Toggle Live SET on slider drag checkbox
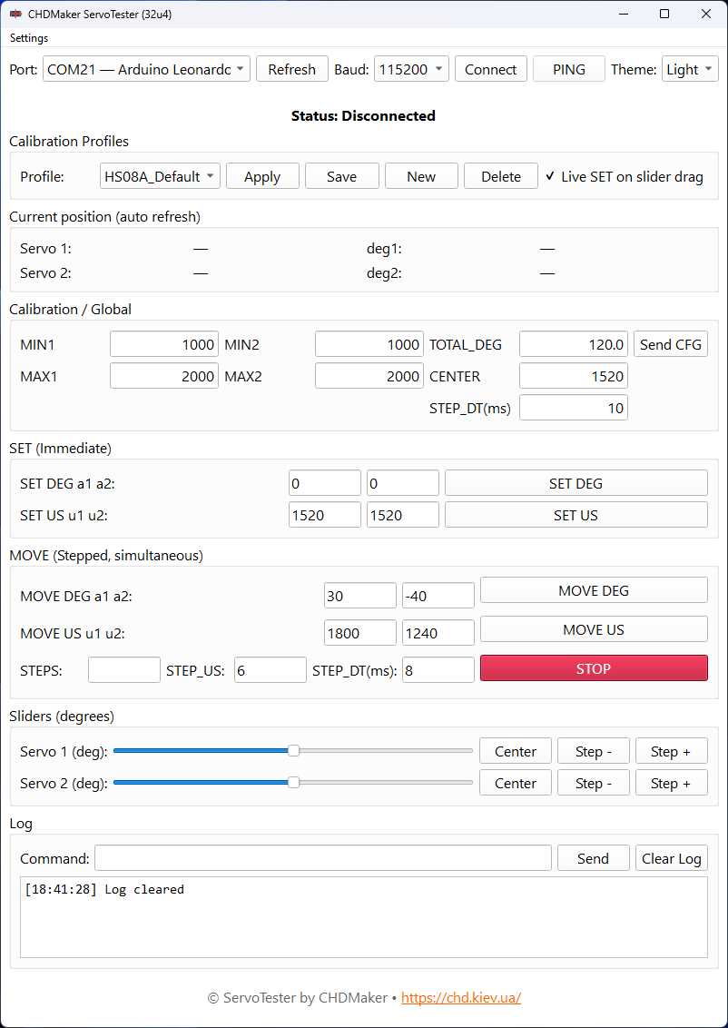This screenshot has height=1028, width=728. click(x=551, y=176)
